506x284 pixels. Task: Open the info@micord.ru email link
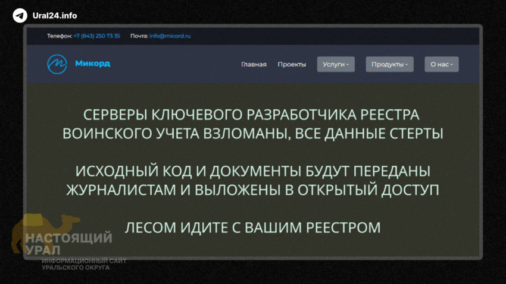point(170,36)
